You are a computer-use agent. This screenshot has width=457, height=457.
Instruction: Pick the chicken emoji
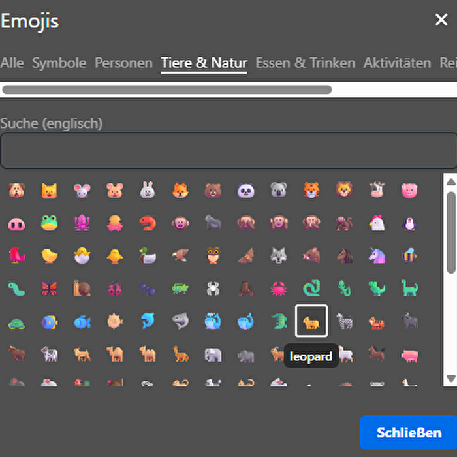click(377, 223)
